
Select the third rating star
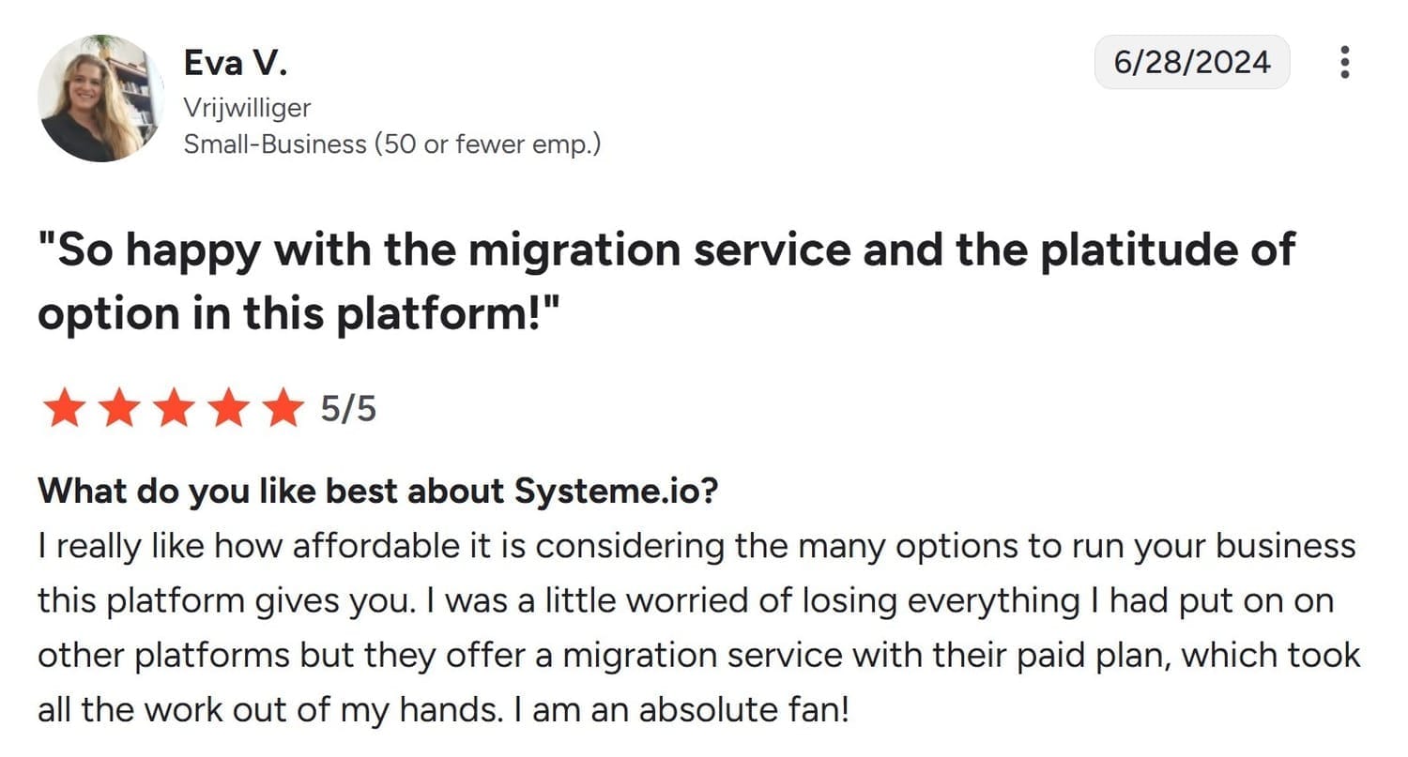[173, 409]
